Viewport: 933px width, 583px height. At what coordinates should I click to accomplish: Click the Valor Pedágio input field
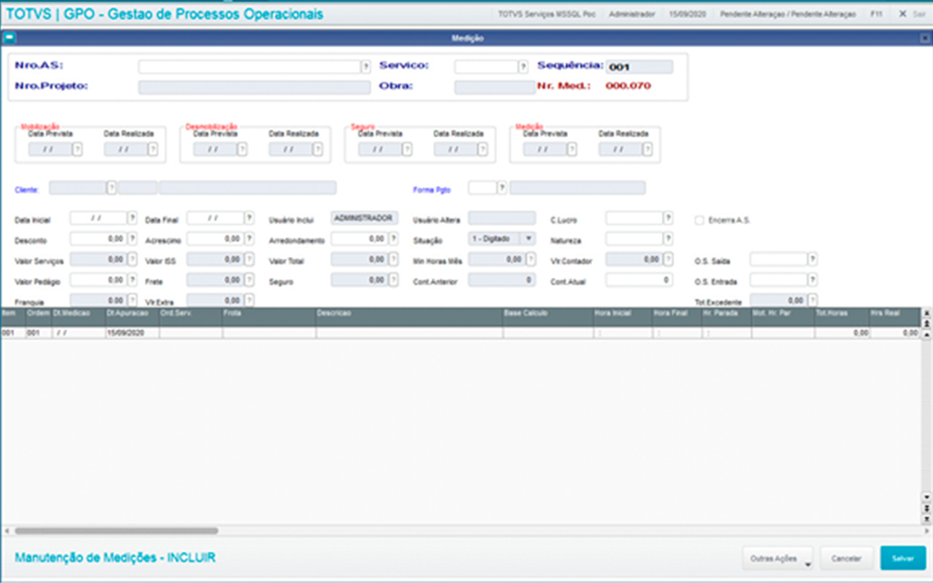tap(98, 280)
